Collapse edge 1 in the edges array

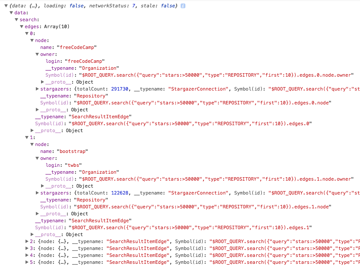27,137
